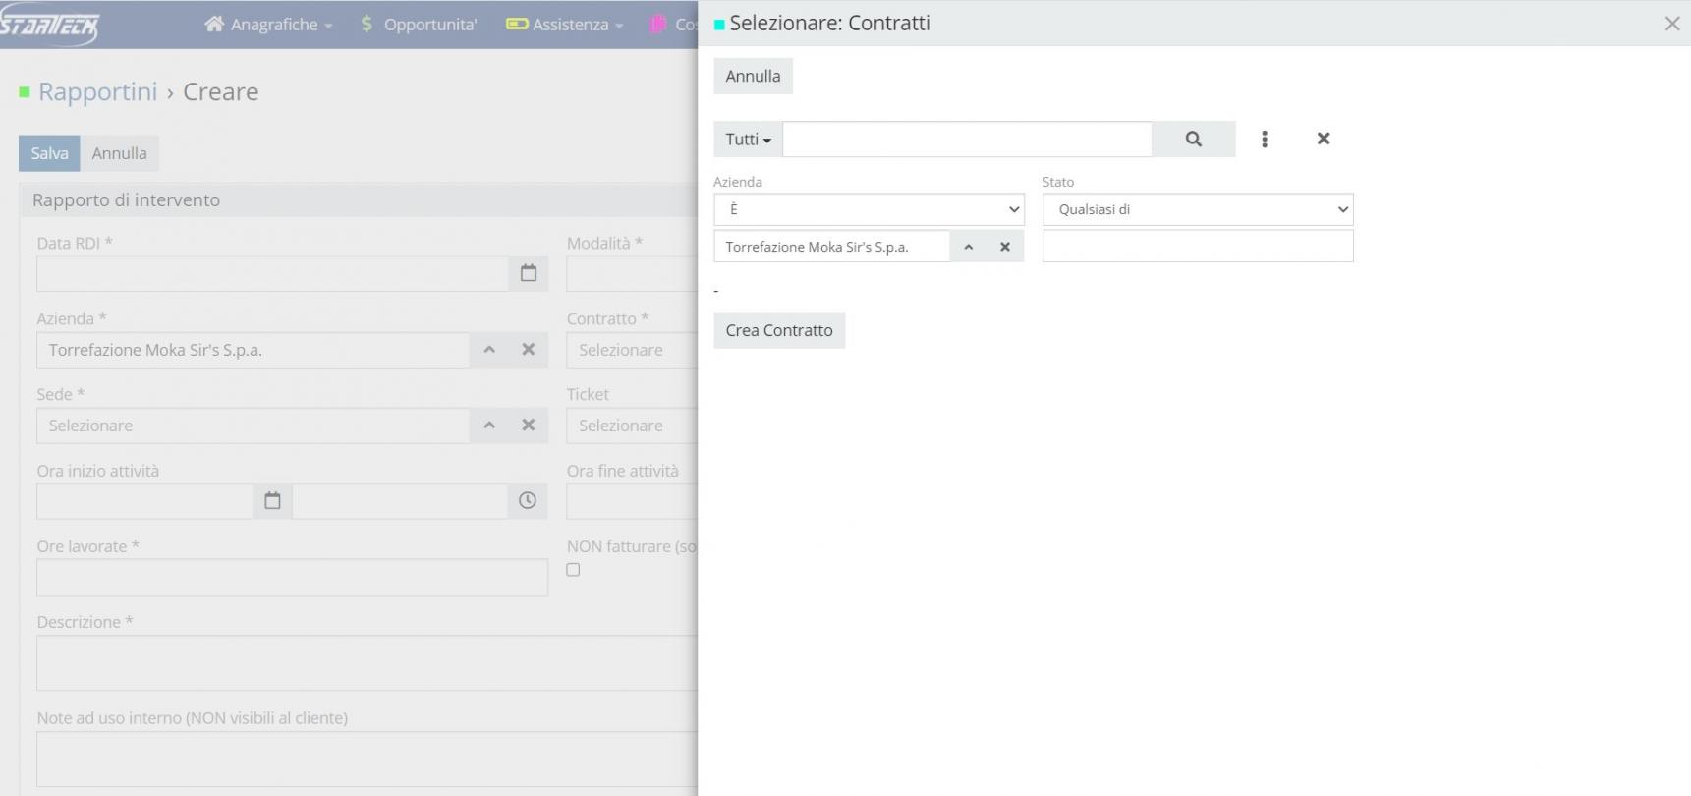Clear the Sede field selection
Viewport: 1691px width, 796px height.
point(528,426)
